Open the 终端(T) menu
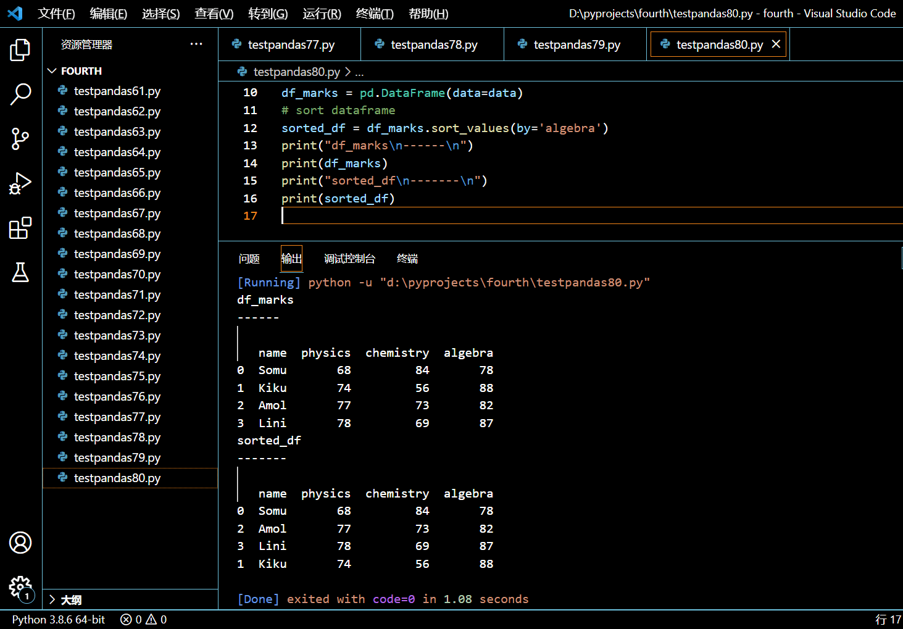 [375, 14]
